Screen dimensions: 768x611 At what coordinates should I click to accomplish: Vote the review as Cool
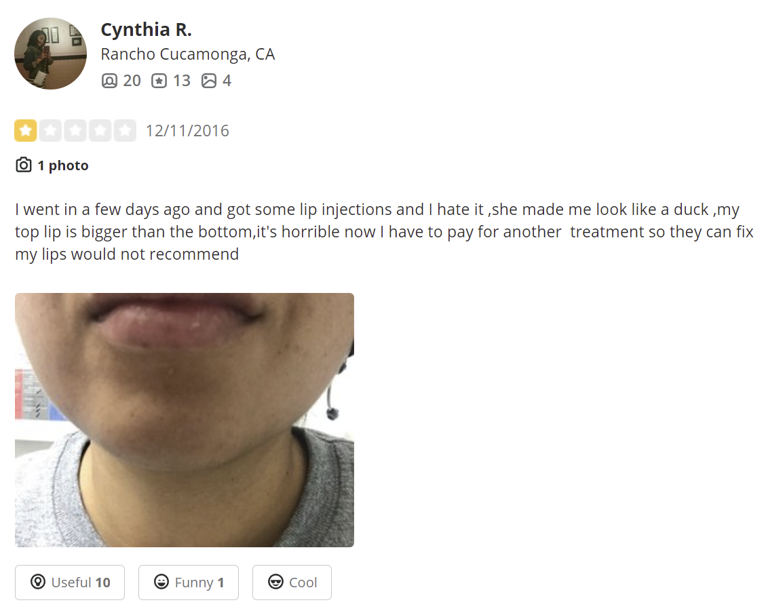(292, 583)
